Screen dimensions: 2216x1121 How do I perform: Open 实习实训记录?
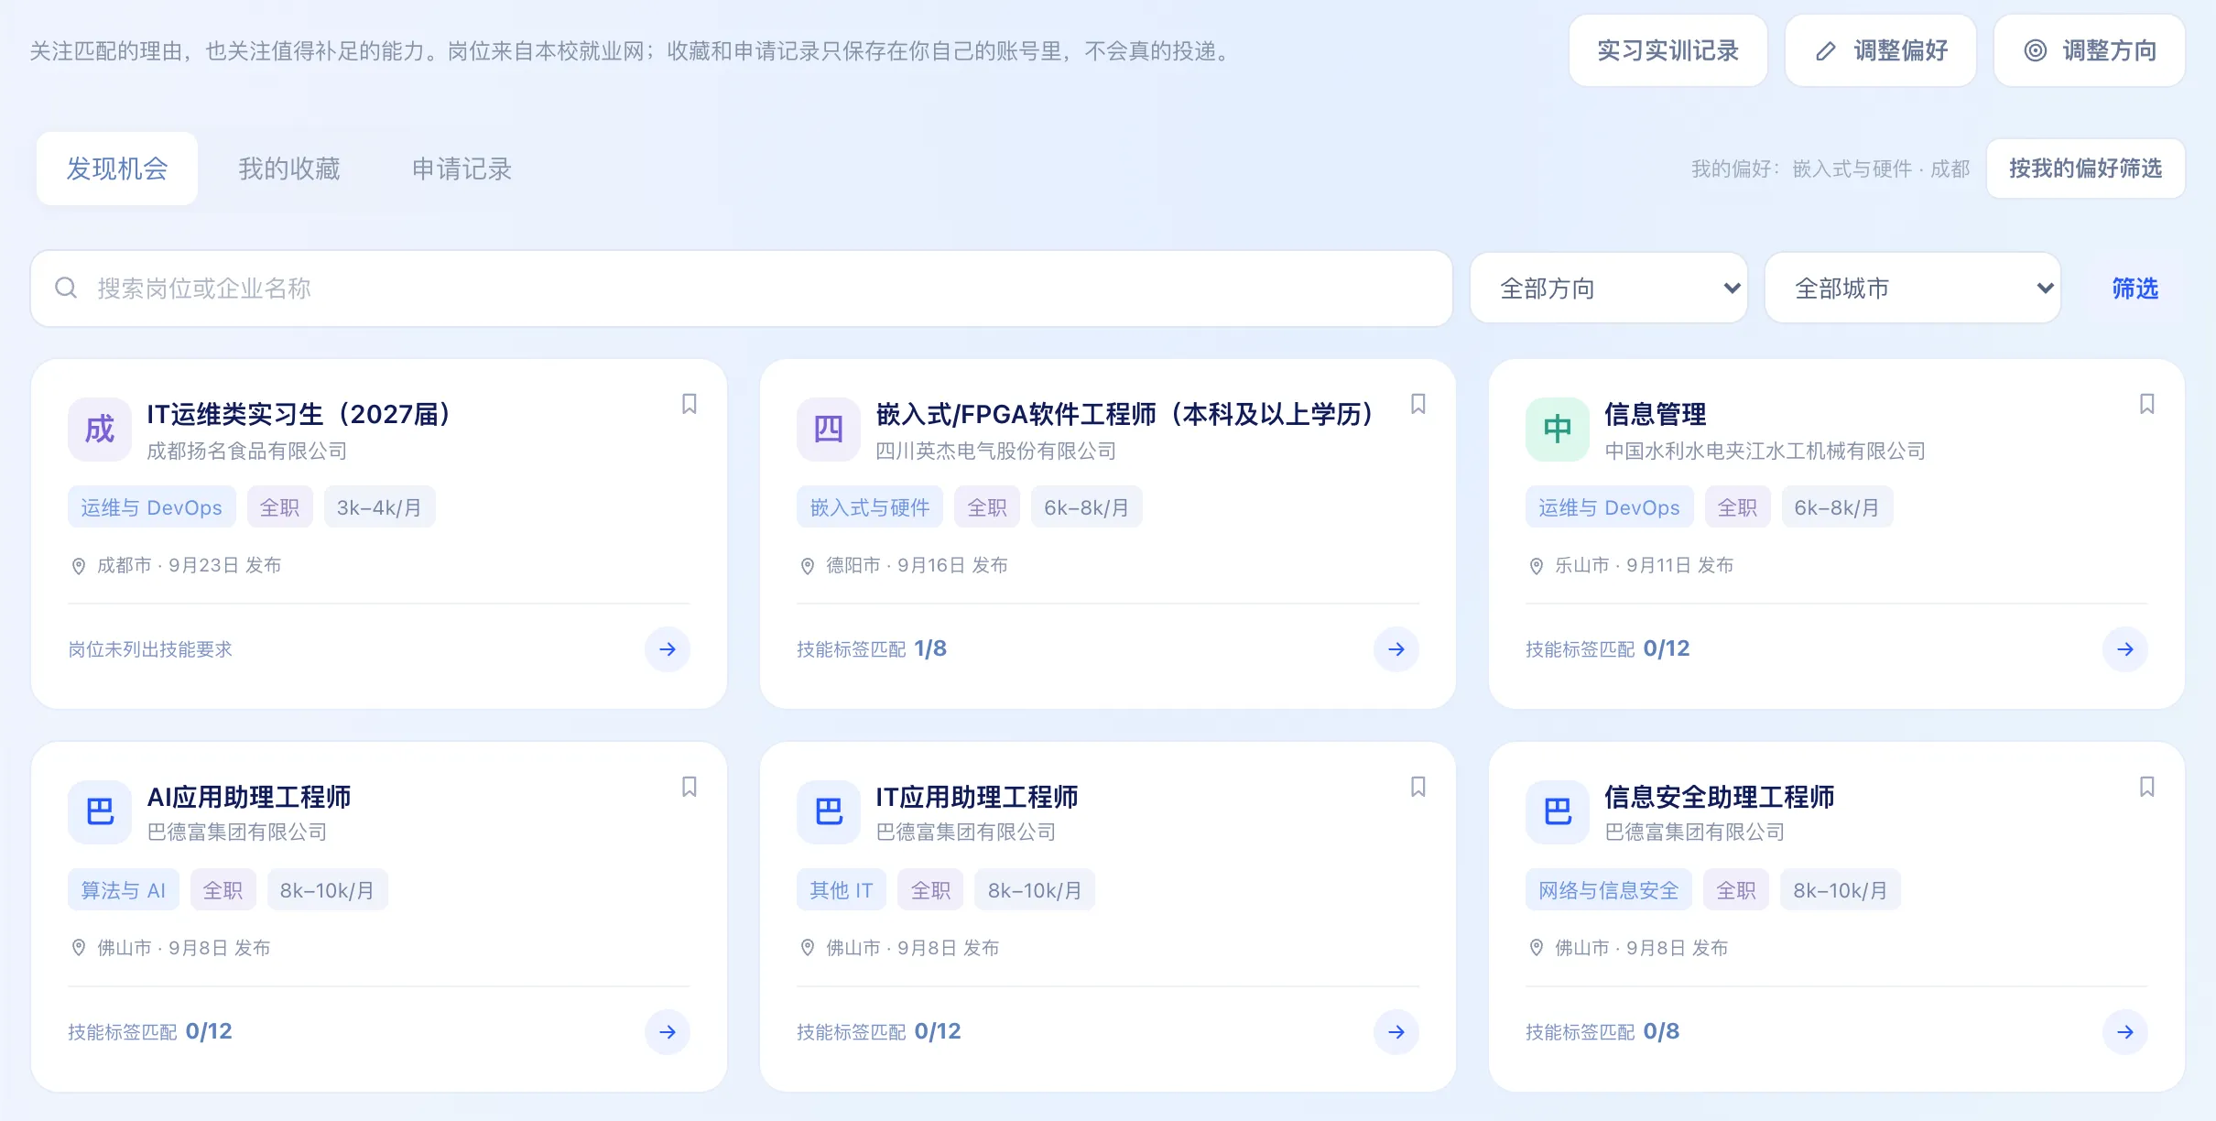[1668, 51]
